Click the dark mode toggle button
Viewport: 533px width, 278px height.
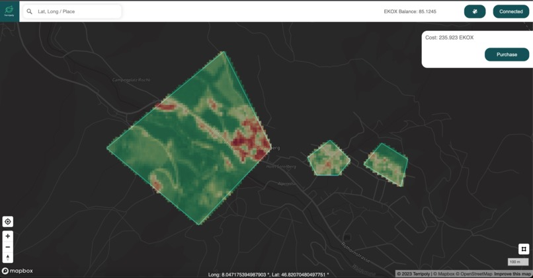click(x=475, y=11)
